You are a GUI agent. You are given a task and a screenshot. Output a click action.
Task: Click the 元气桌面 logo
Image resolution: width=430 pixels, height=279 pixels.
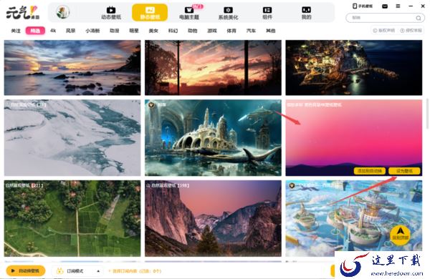(x=23, y=13)
